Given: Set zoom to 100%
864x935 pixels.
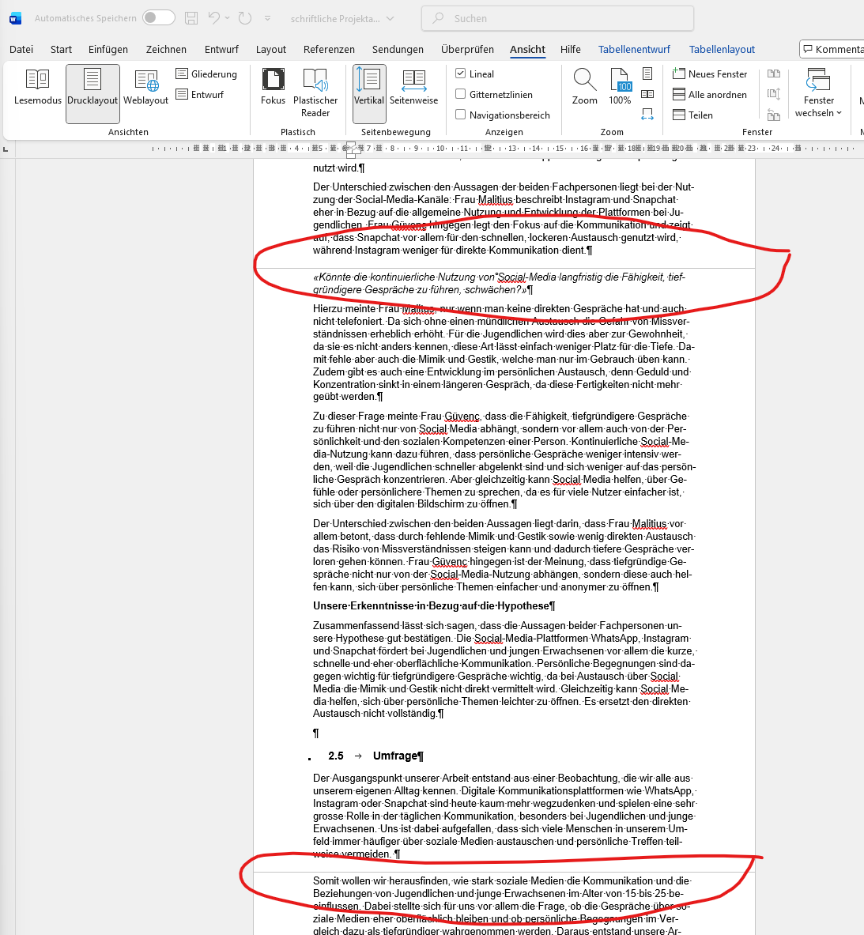Looking at the screenshot, I should tap(620, 87).
